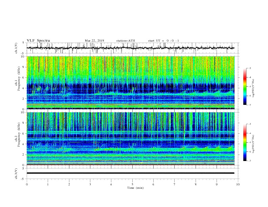Click the 6 kHz tick label on ch.2 axis
The image size is (268, 207).
[x=24, y=134]
